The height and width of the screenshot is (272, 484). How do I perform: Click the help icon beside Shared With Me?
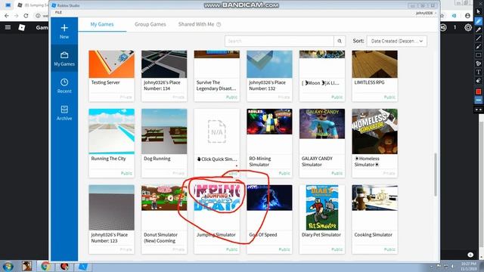click(219, 24)
